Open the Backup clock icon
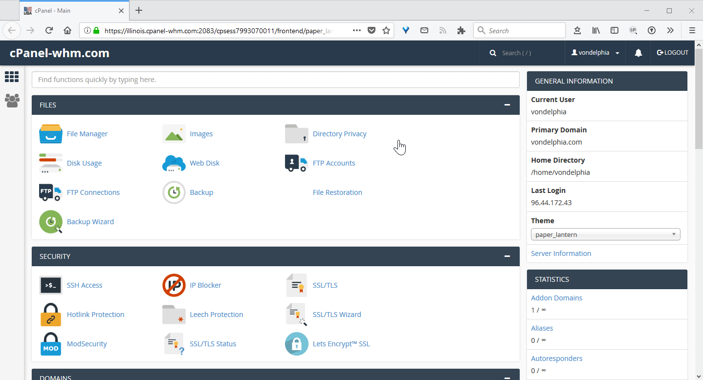The image size is (703, 380). tap(174, 192)
